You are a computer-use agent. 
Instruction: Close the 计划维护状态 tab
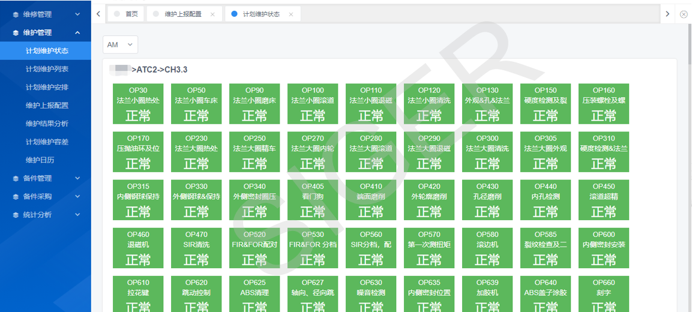(x=291, y=14)
